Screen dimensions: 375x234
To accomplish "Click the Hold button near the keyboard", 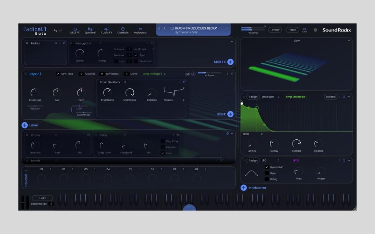I will click(x=42, y=198).
